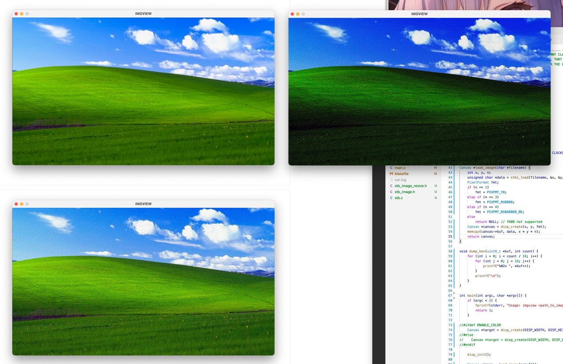The height and width of the screenshot is (364, 563).
Task: Click the 'return 1;' statement
Action: [x=484, y=310]
